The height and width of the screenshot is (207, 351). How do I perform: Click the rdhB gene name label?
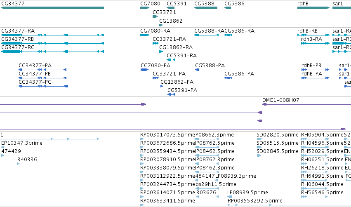(303, 4)
